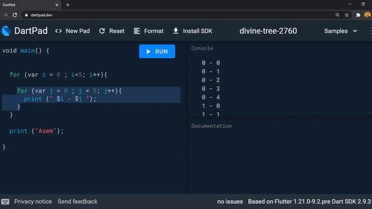This screenshot has width=372, height=209.
Task: Click the inner for loop line with j < 5
Action: tap(69, 91)
